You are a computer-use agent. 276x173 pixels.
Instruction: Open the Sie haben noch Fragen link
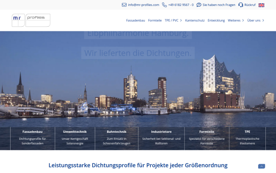219,5
